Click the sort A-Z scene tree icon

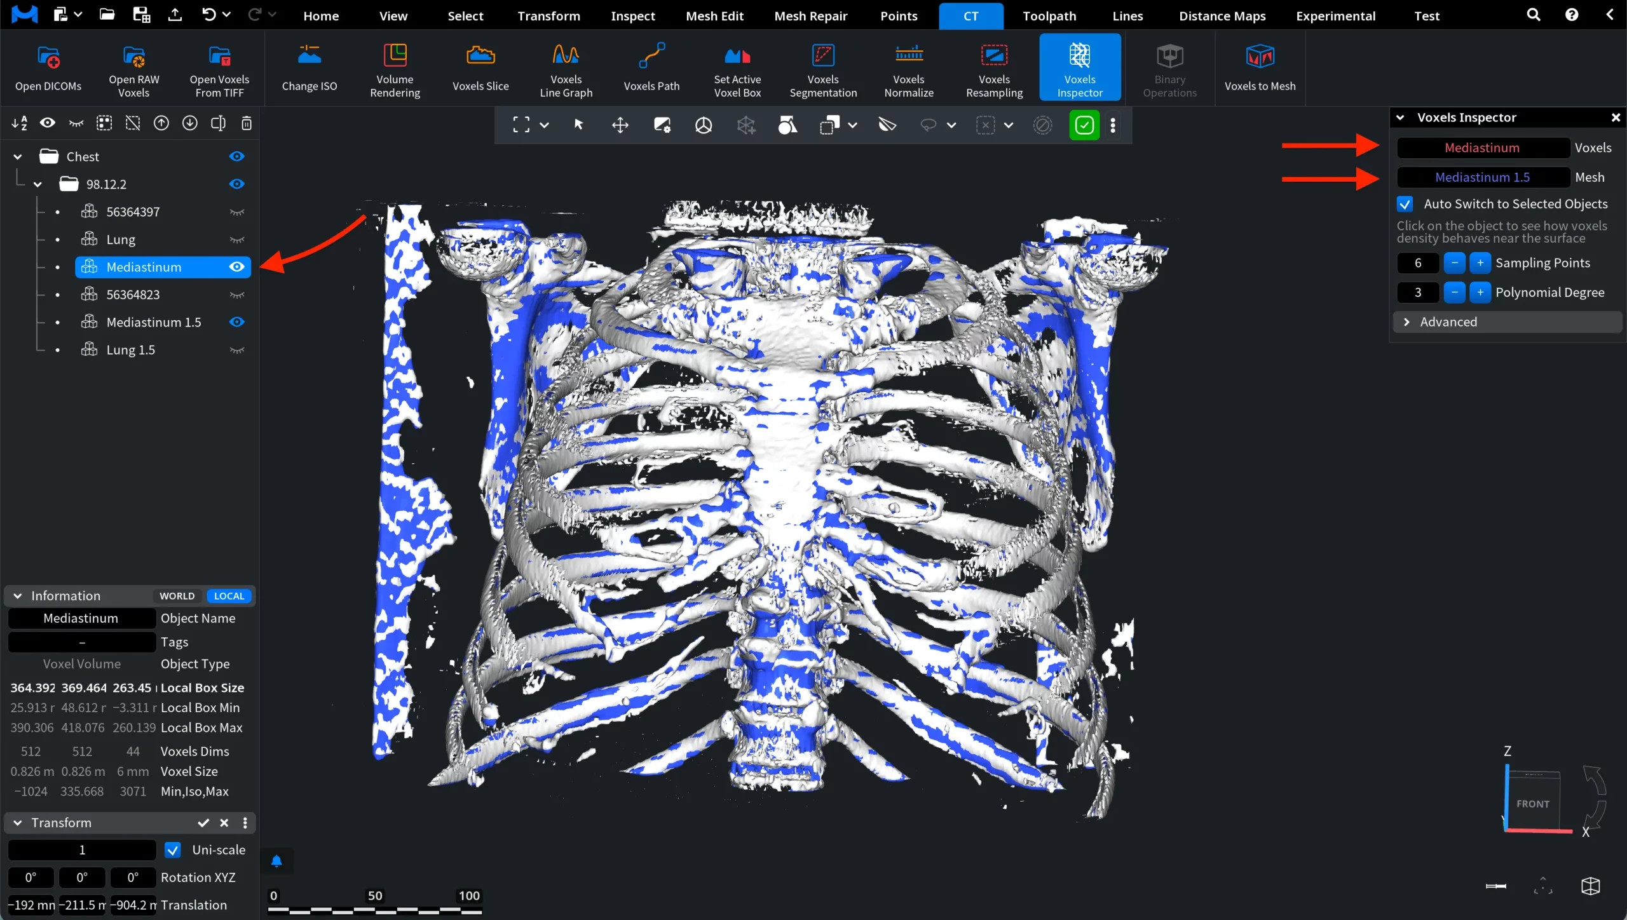point(19,123)
